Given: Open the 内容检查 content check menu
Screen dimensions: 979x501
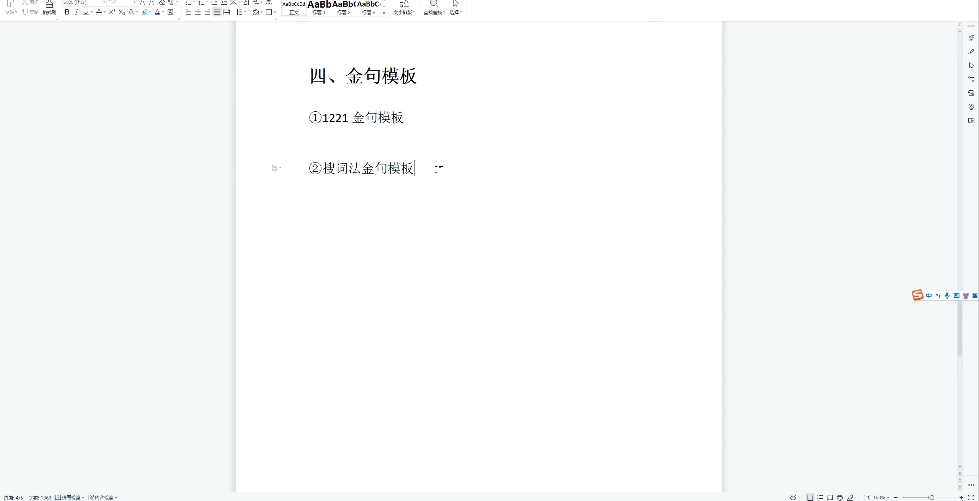Looking at the screenshot, I should click(x=103, y=497).
